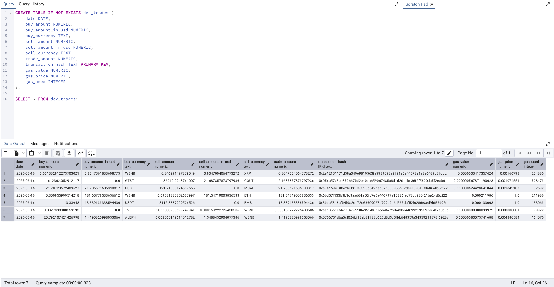The width and height of the screenshot is (554, 287).
Task: Switch to the Query tab
Action: coord(9,4)
